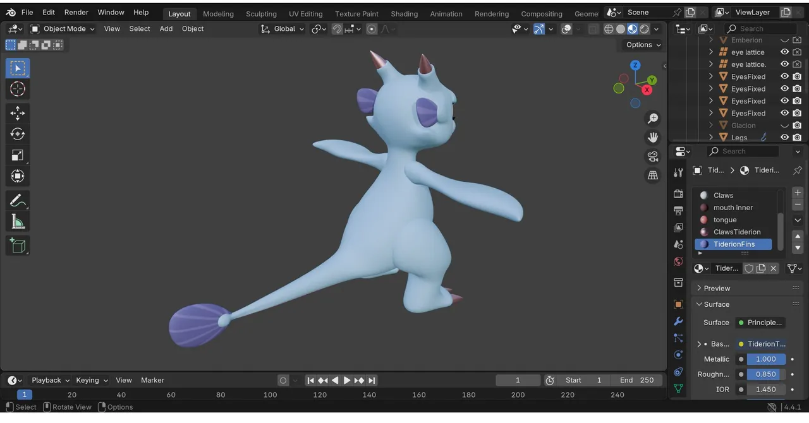Toggle viewport gizmos display
Screen dimensions: 809x423
click(538, 28)
